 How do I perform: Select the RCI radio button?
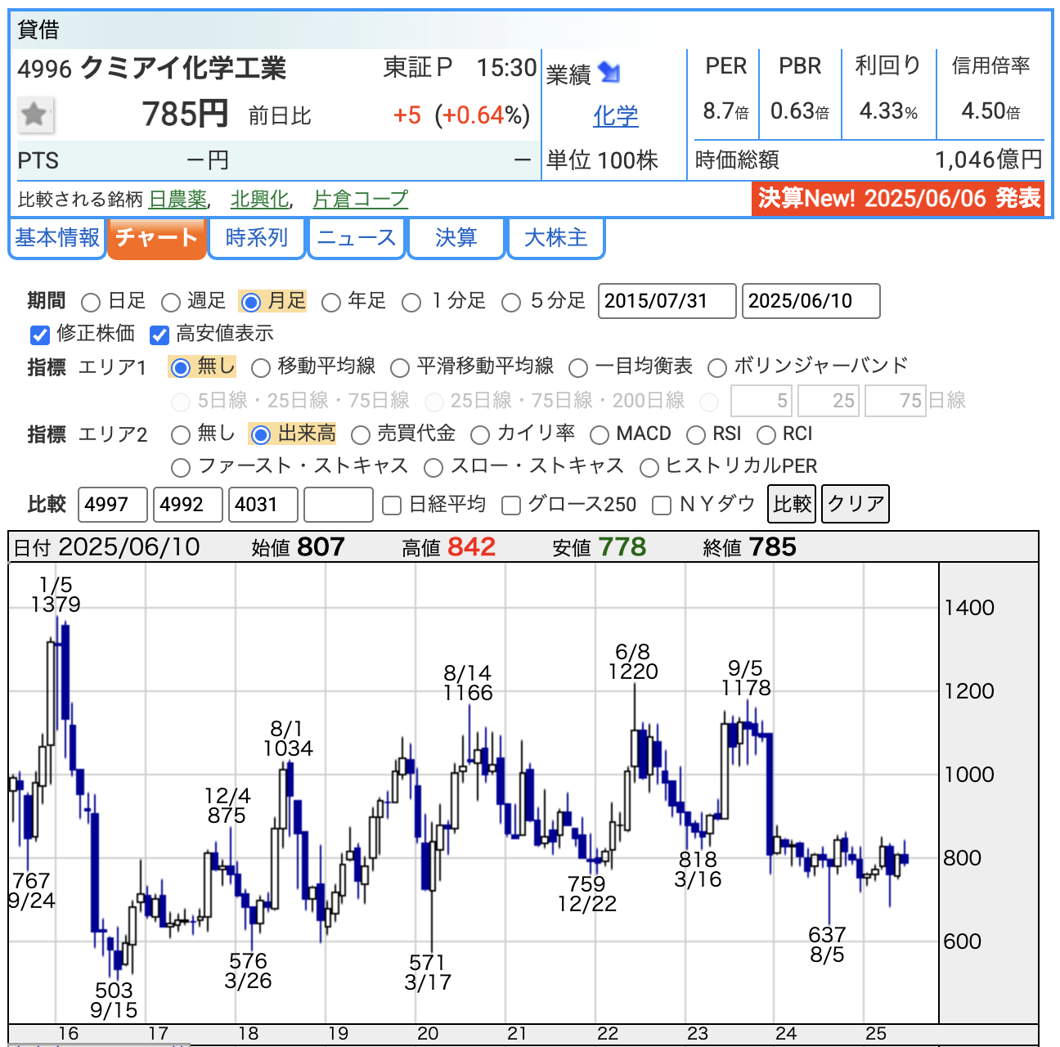[766, 434]
